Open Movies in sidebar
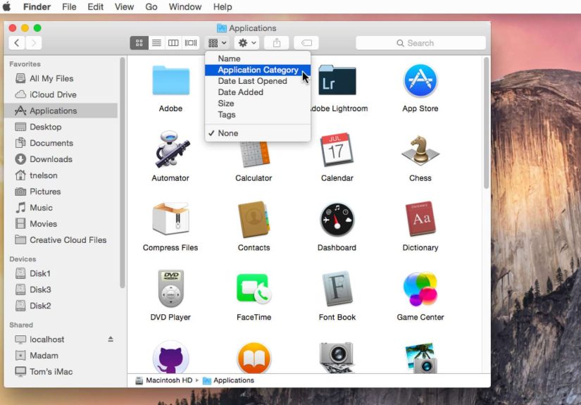Screen dimensions: 581x405 pos(61,224)
